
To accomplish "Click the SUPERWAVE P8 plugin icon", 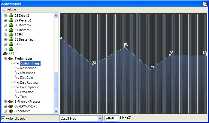I will point(11,106).
